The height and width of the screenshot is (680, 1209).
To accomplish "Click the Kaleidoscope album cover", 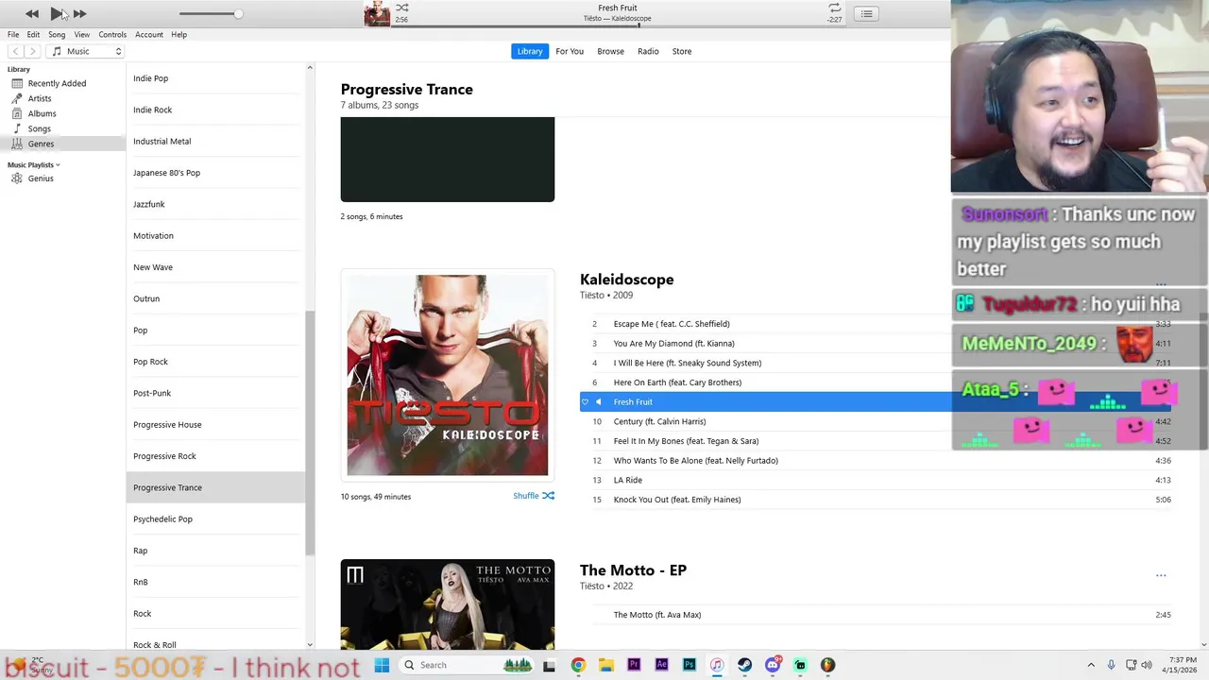I will click(448, 376).
